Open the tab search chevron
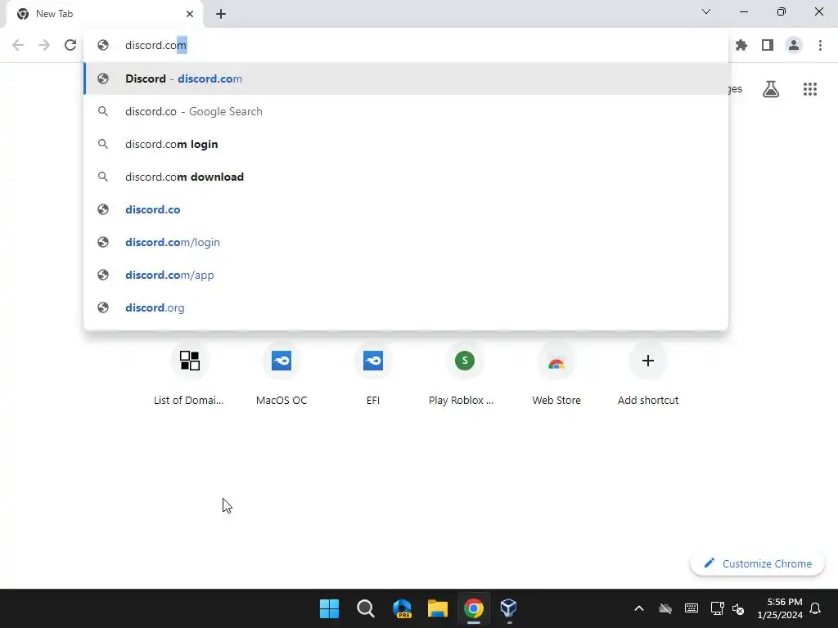 (x=706, y=11)
